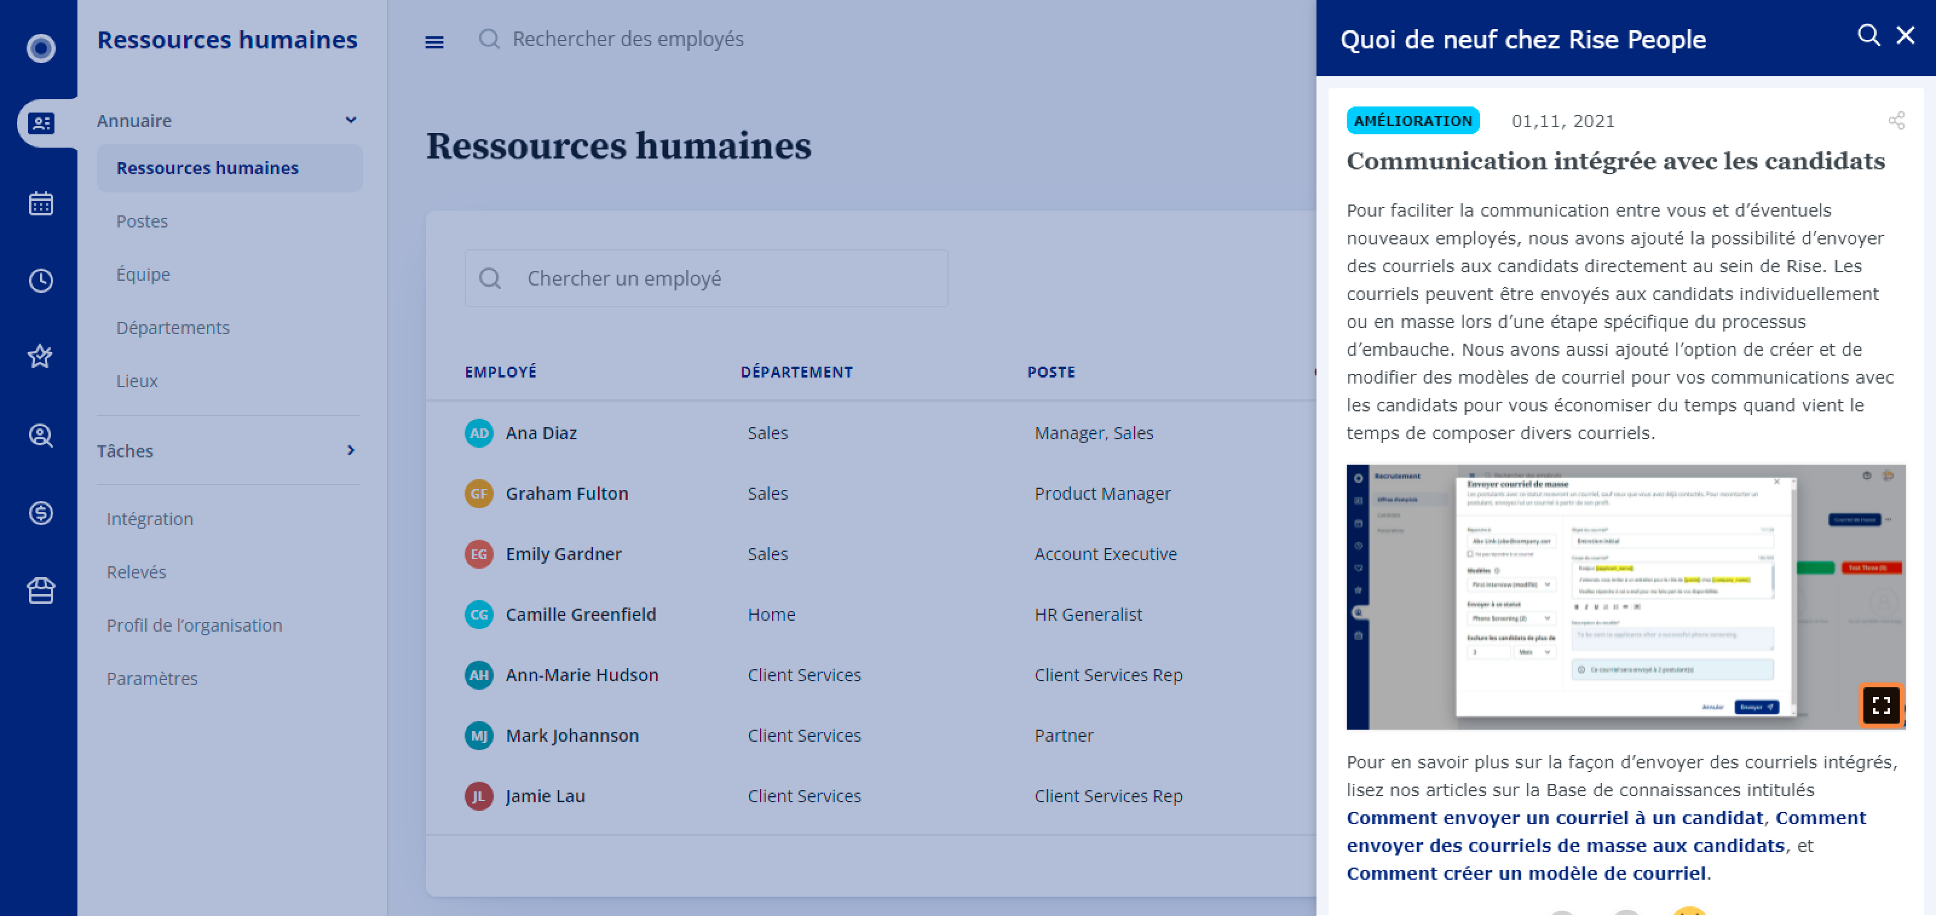Viewport: 1936px width, 916px height.
Task: Click the Product Manager position cell
Action: 1102,494
